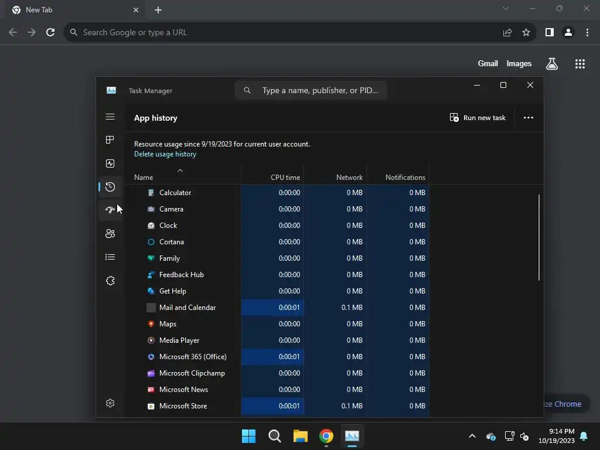Open the three-dot more options menu
Viewport: 600px width, 450px height.
(528, 118)
